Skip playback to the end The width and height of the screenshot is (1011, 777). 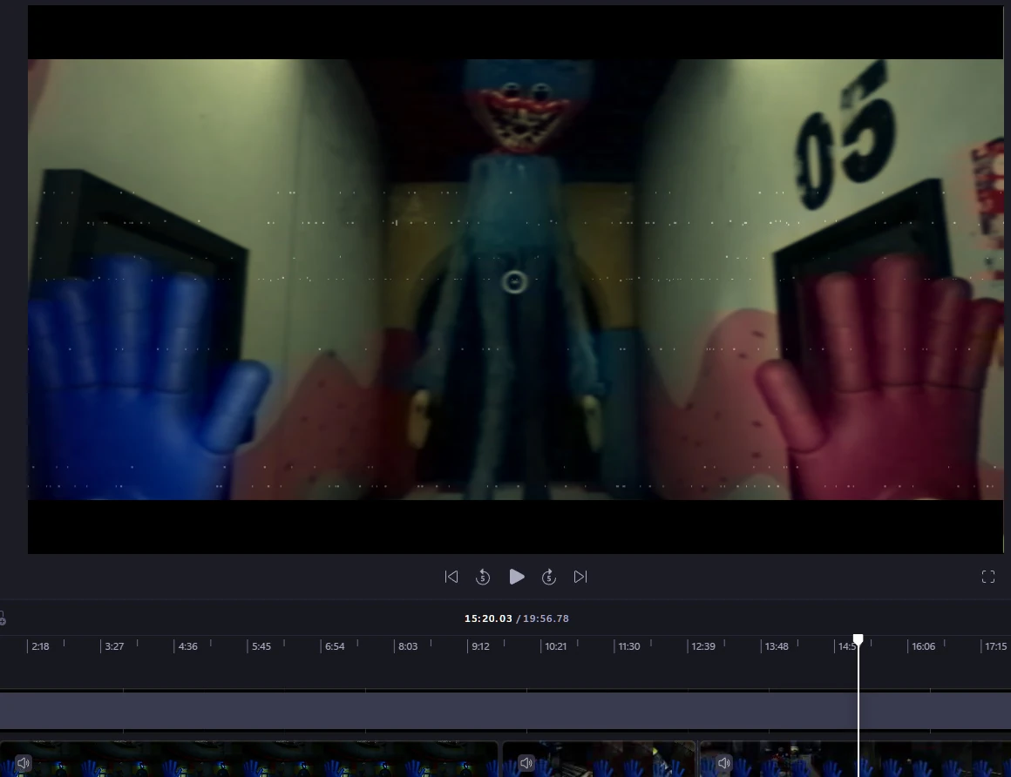coord(580,577)
